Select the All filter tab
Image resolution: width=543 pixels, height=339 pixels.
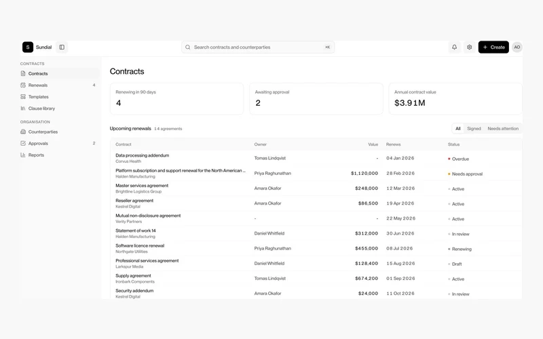457,128
